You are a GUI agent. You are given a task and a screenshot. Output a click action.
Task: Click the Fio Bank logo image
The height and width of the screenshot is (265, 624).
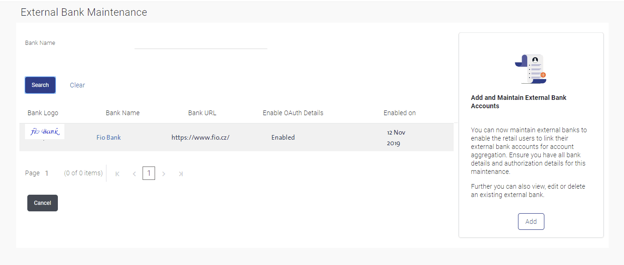click(x=45, y=132)
